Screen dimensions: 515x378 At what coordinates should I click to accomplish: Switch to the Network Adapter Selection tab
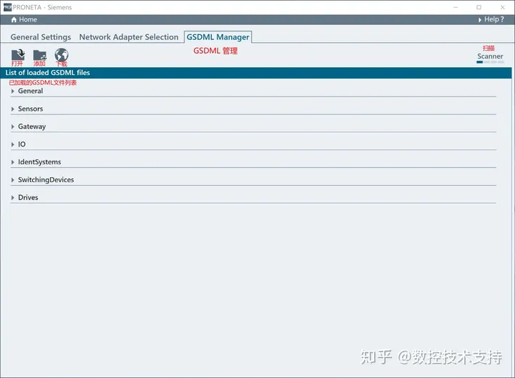click(x=129, y=37)
